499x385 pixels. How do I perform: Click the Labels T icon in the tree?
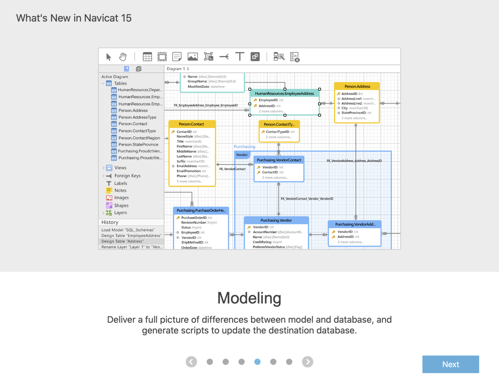pyautogui.click(x=109, y=183)
